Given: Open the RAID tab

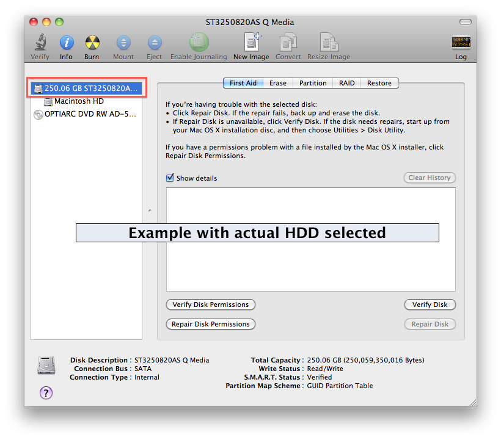Looking at the screenshot, I should click(346, 83).
